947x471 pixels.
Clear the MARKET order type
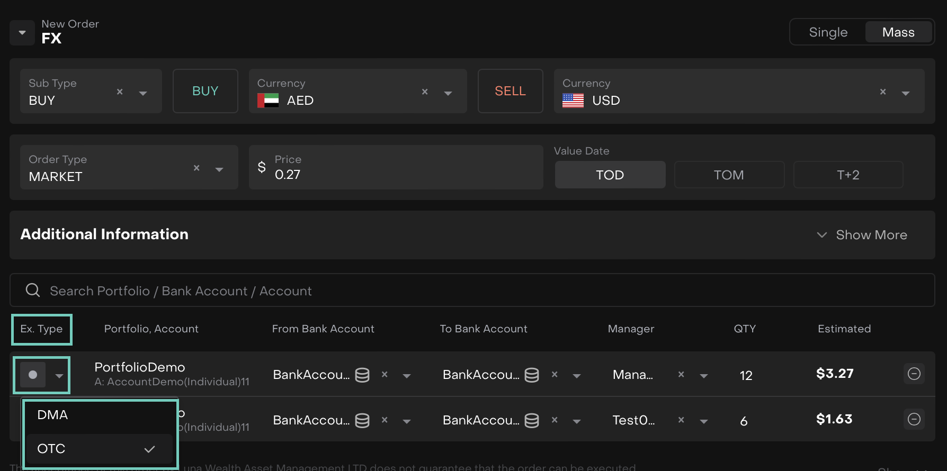(x=196, y=168)
